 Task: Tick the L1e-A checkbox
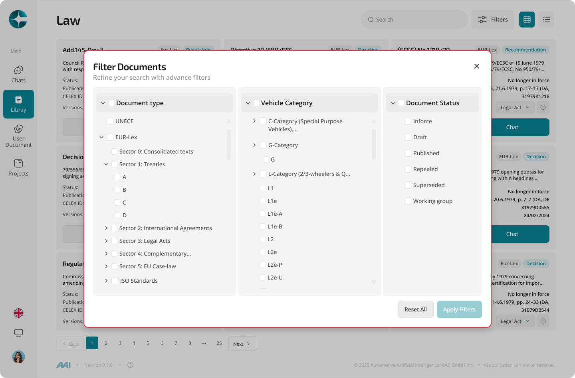point(263,214)
